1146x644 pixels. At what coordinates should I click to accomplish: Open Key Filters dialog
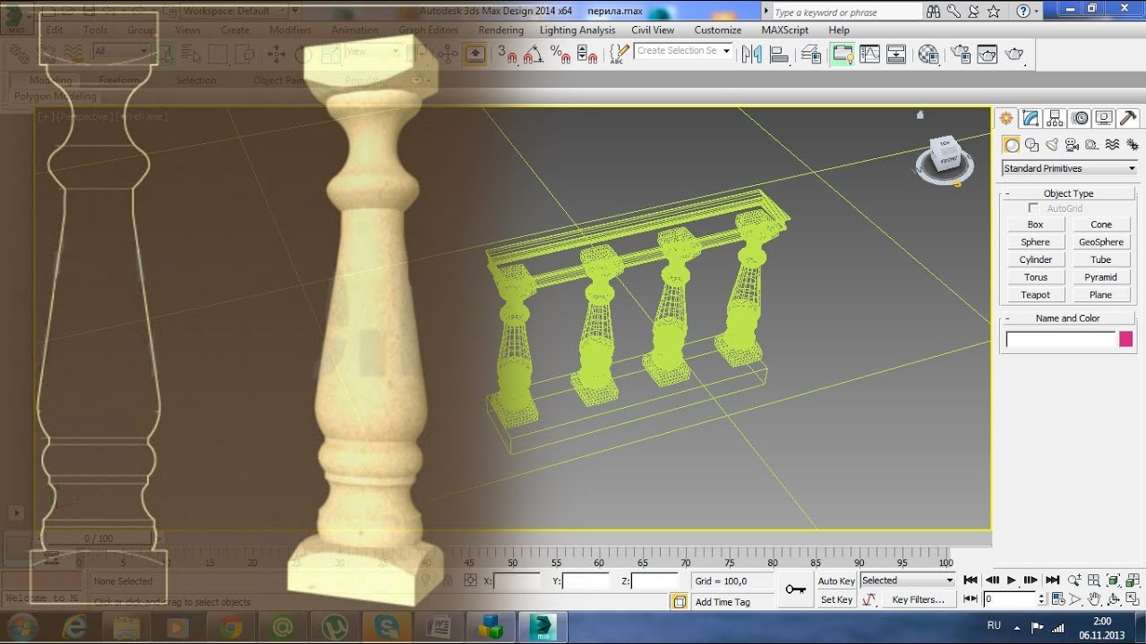[x=918, y=599]
